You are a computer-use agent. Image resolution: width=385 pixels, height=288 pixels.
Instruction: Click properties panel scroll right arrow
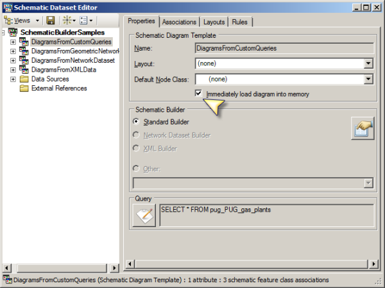(373, 264)
